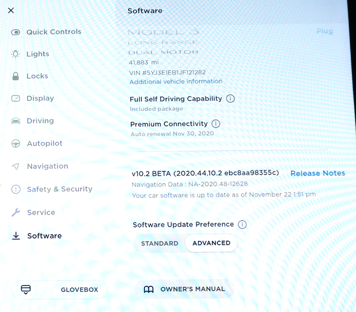Click the Safety & Security alert icon
The image size is (356, 312).
16,189
